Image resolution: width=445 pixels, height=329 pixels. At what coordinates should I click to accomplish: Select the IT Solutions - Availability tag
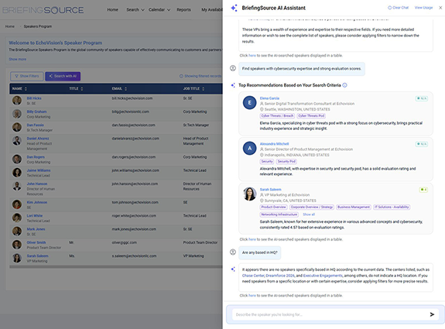point(392,207)
